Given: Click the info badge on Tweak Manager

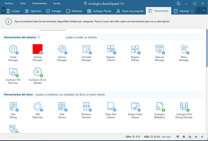Looking at the screenshot, I should 17,53.
